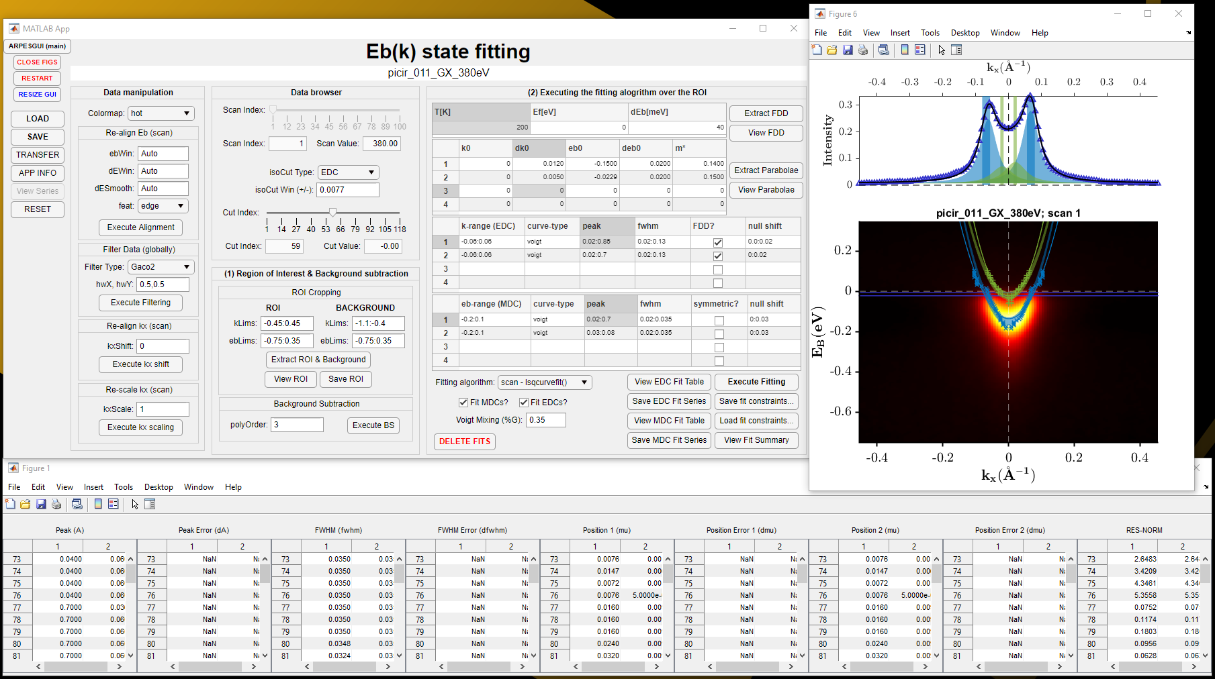Open Tools menu in Figure 6
This screenshot has height=679, width=1215.
[x=930, y=33]
